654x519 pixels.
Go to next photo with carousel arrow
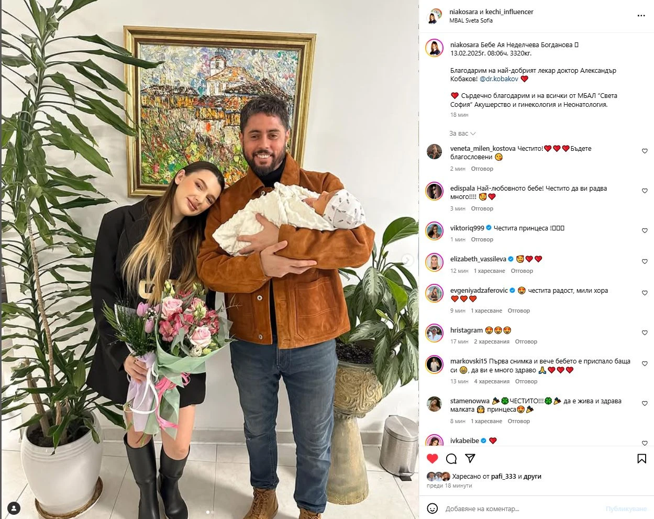[x=407, y=260]
